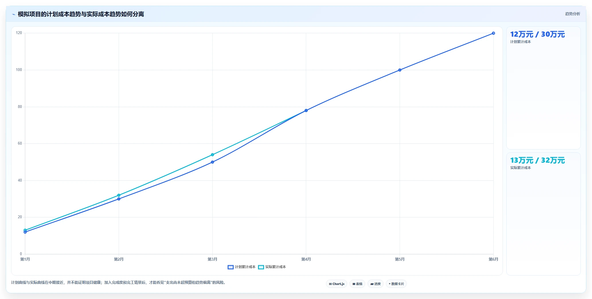Click the 13万元 / 32万元 card value

click(537, 160)
